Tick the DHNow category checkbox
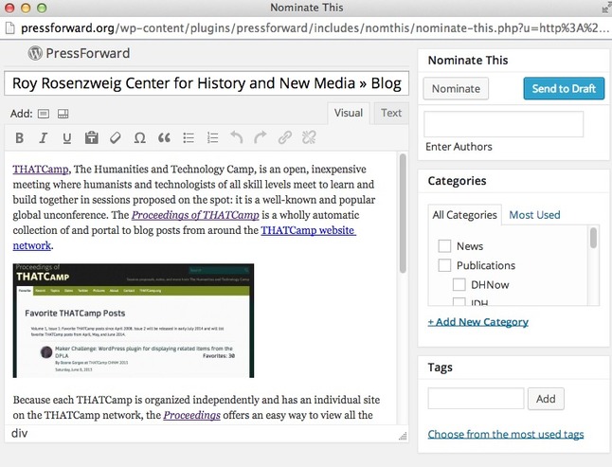This screenshot has height=467, width=612. tap(459, 284)
